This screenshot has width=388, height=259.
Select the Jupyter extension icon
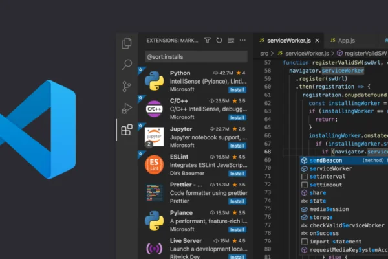pyautogui.click(x=154, y=137)
